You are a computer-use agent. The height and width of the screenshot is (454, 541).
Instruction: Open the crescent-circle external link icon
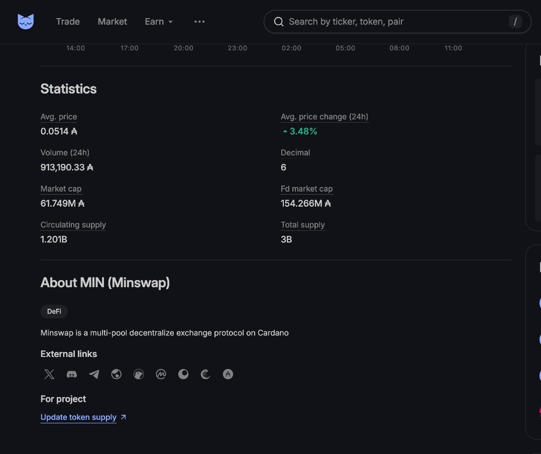click(183, 374)
